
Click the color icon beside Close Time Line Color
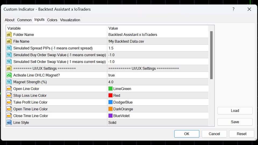coord(9,116)
